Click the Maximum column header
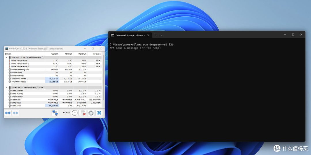The image size is (311, 155). coord(80,54)
